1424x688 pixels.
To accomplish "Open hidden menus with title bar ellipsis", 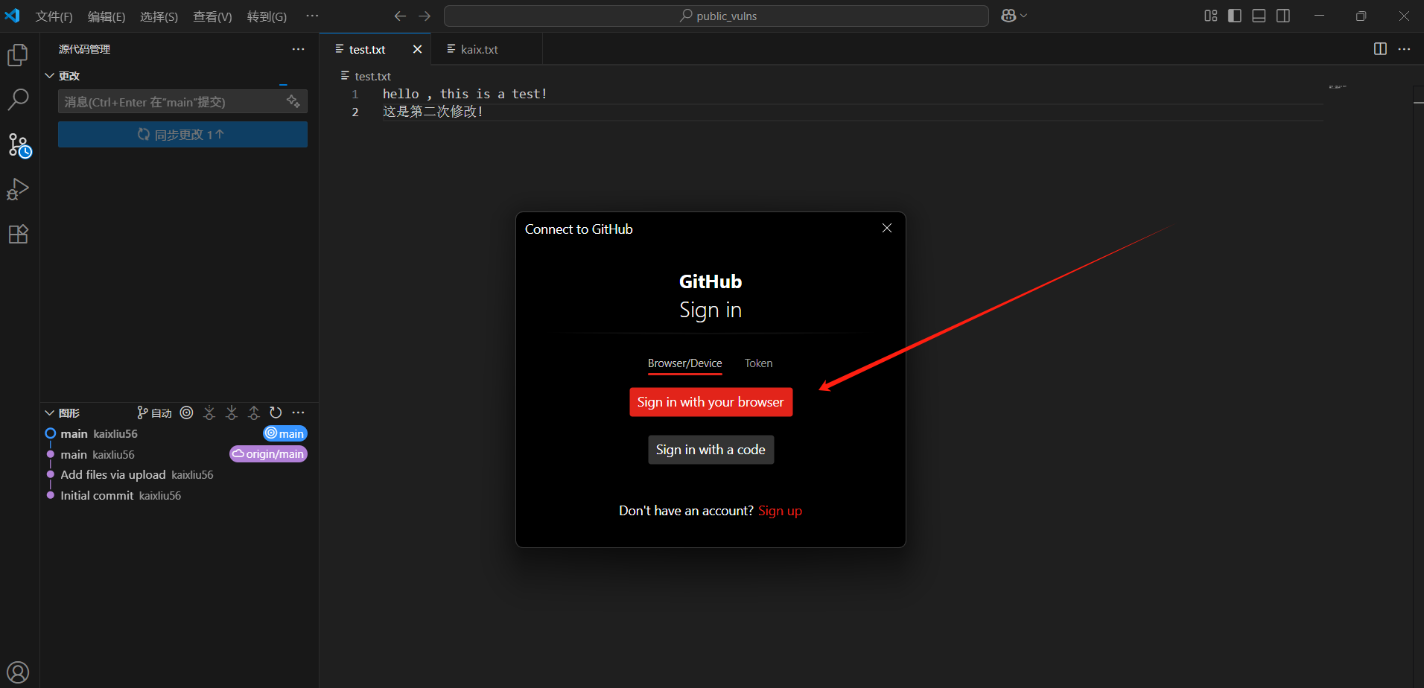I will pos(312,16).
